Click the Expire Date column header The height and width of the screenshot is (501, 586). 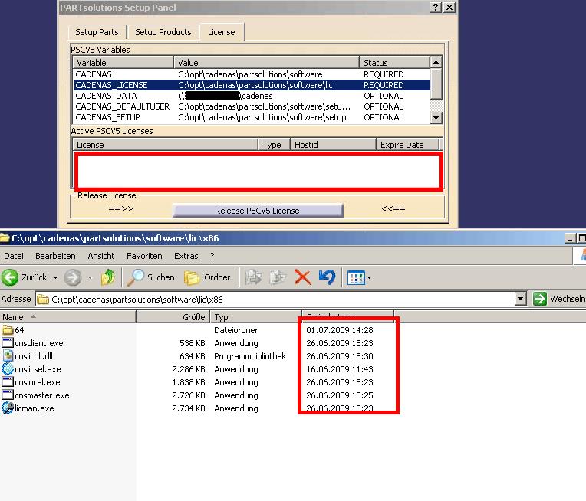[x=407, y=145]
